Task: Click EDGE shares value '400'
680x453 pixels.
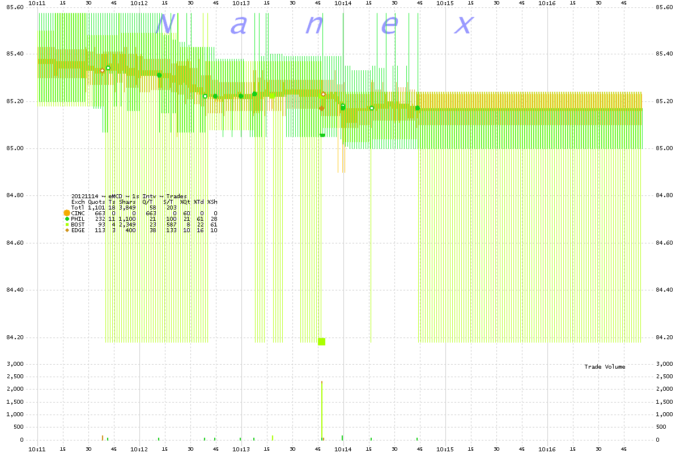Action: [x=130, y=230]
